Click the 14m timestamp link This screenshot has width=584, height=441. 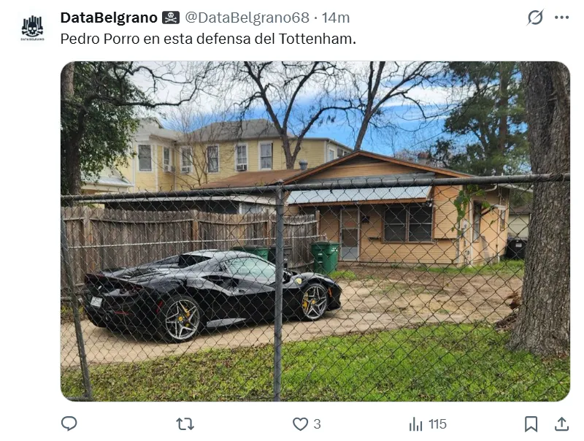coord(336,18)
